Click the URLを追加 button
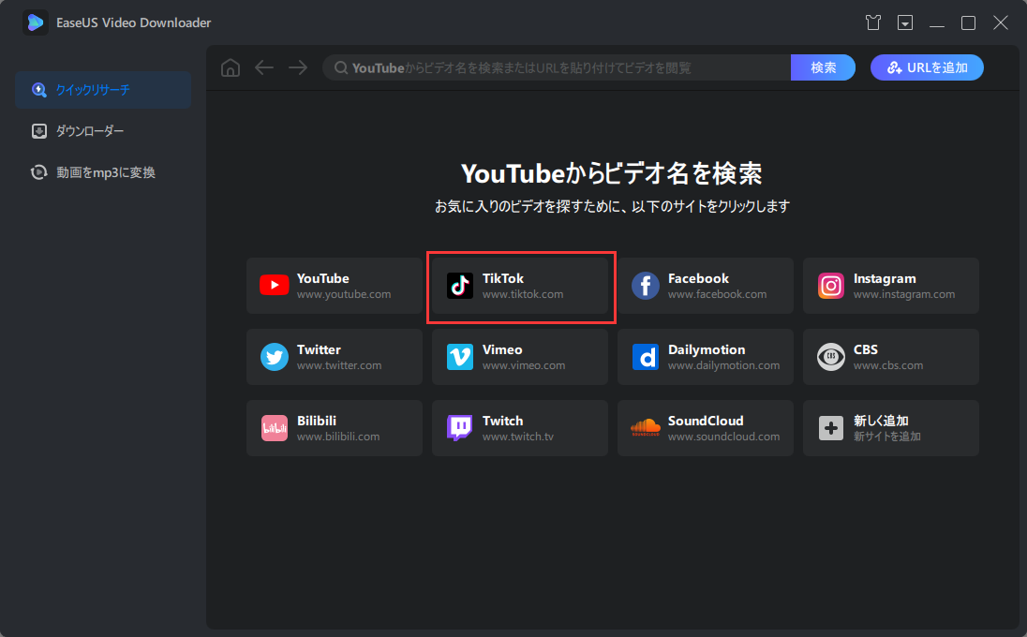The width and height of the screenshot is (1027, 637). [927, 67]
